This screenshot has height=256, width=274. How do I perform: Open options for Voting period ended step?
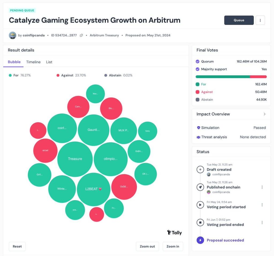pos(262,223)
